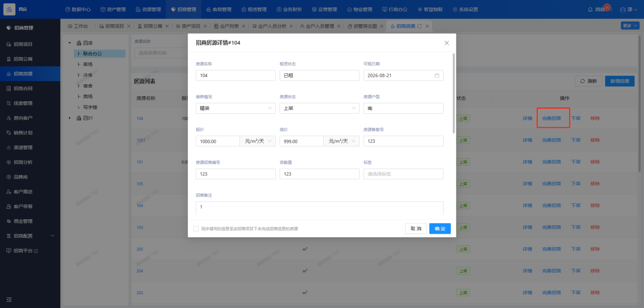Click the user avatar icon
Viewport: 644px width, 308px height.
pyautogui.click(x=623, y=9)
